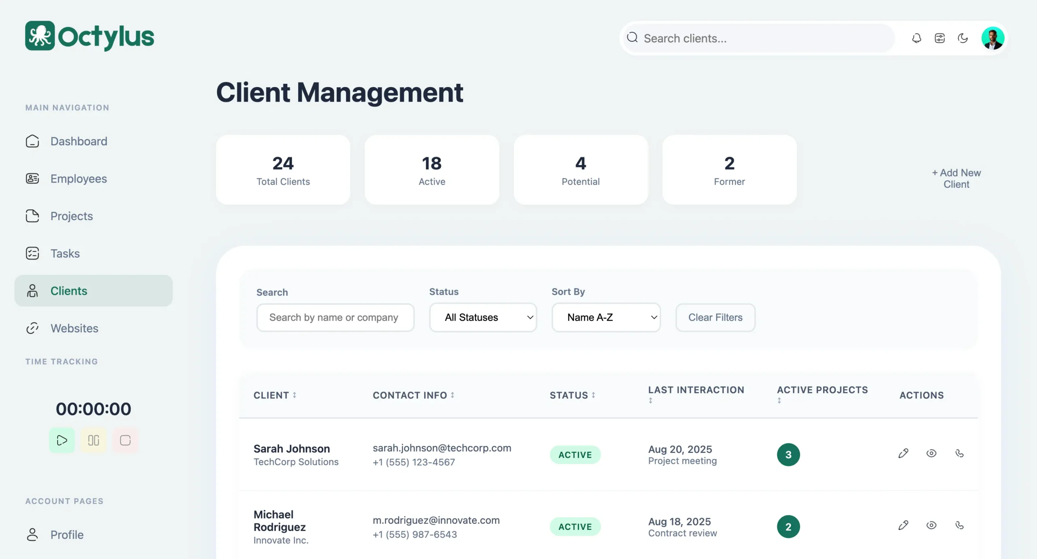
Task: Open the All Statuses dropdown
Action: (x=483, y=317)
